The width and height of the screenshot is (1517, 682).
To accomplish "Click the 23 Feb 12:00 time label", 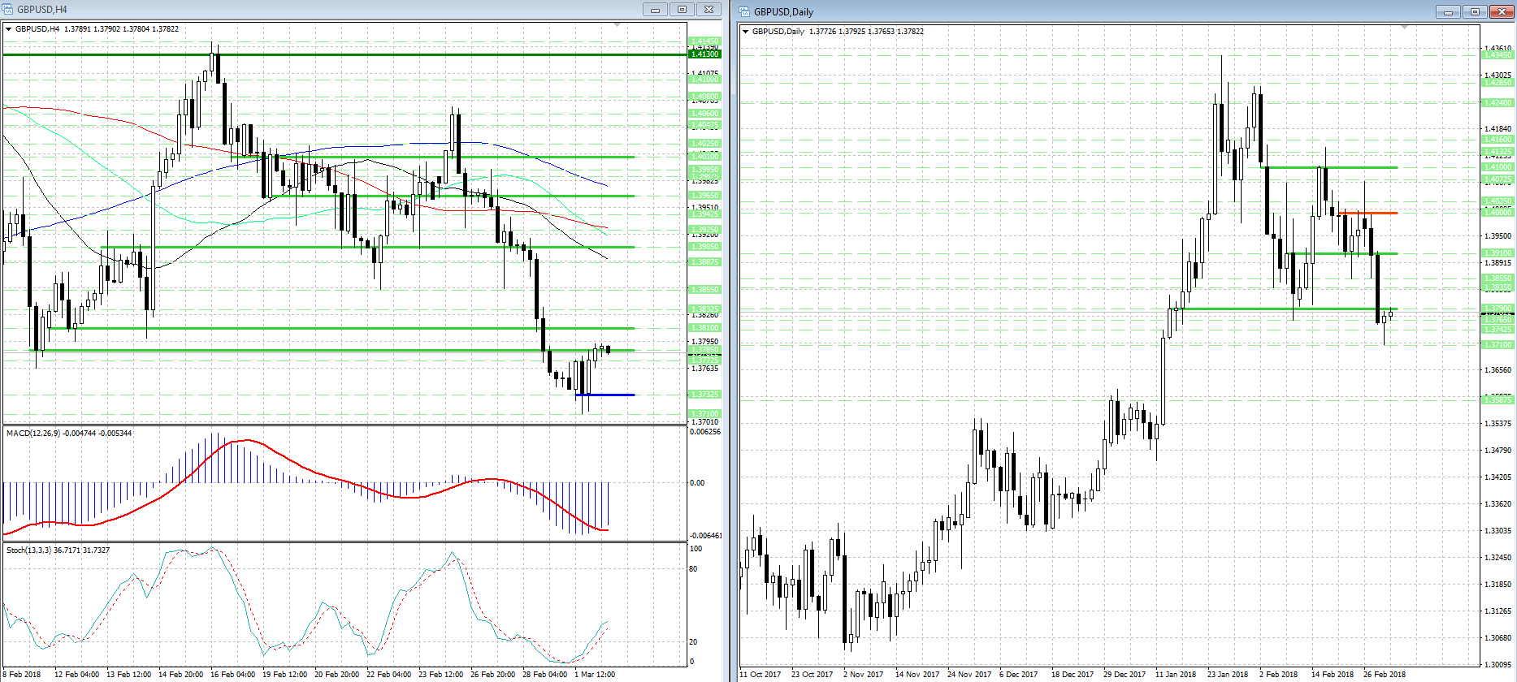I will 441,675.
